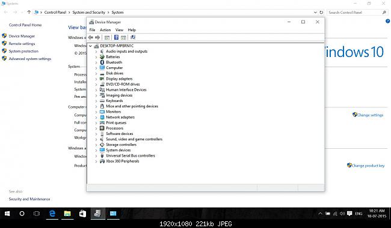The height and width of the screenshot is (228, 391).
Task: Click the refresh button in System address bar
Action: coord(321,12)
